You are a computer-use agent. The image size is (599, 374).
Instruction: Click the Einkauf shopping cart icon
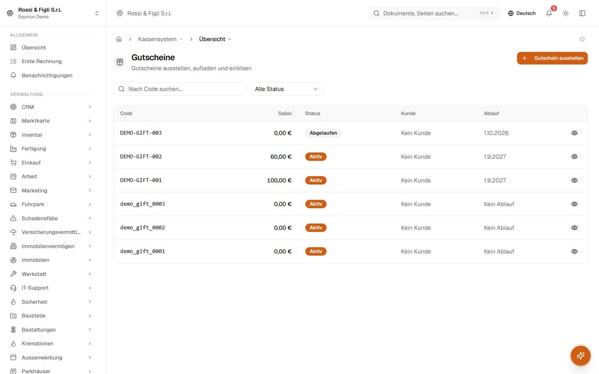pos(13,162)
